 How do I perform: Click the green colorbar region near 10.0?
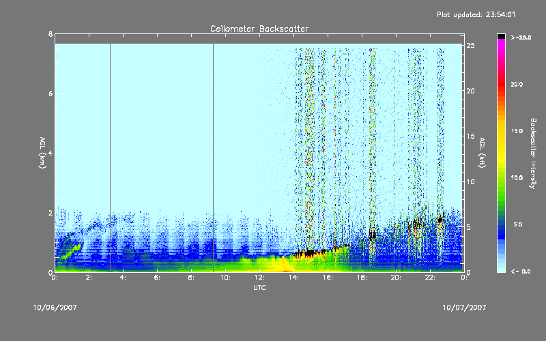coord(501,178)
